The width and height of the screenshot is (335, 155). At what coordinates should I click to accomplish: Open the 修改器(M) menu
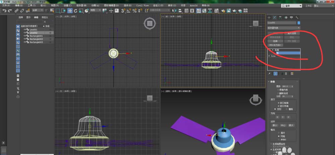click(82, 6)
